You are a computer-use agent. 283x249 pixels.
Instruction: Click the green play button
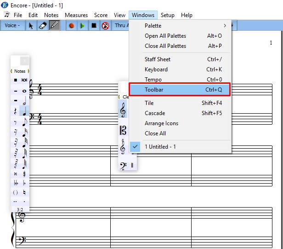pyautogui.click(x=83, y=25)
